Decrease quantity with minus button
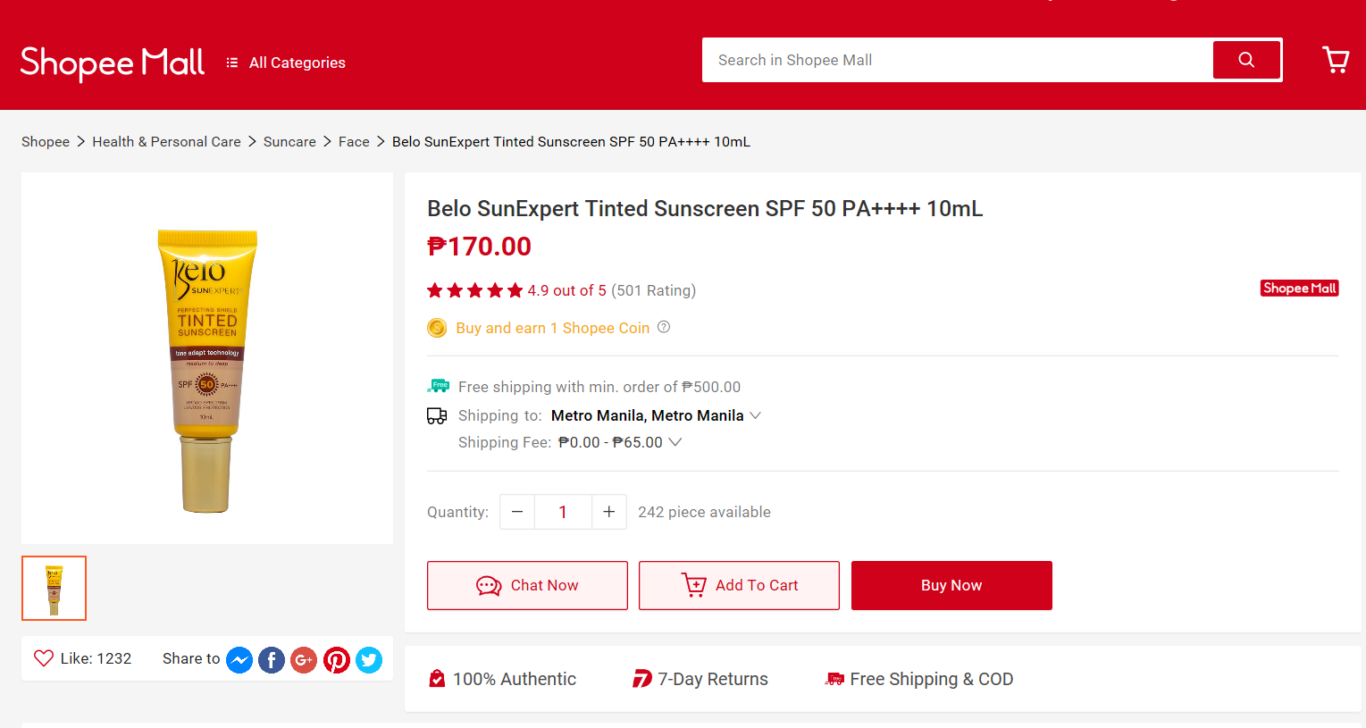The width and height of the screenshot is (1366, 728). [517, 512]
